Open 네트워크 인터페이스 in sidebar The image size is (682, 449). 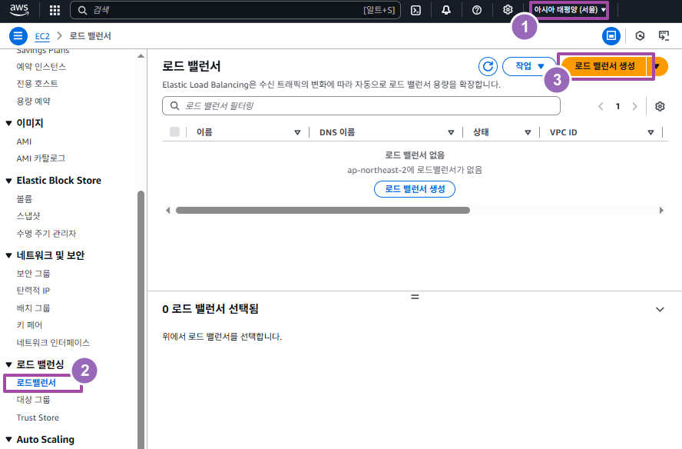click(53, 343)
